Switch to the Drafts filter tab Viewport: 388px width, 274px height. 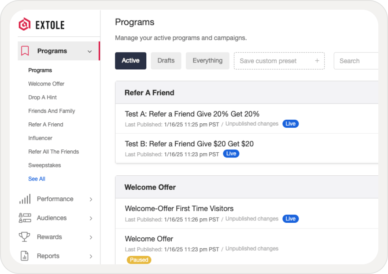click(166, 61)
